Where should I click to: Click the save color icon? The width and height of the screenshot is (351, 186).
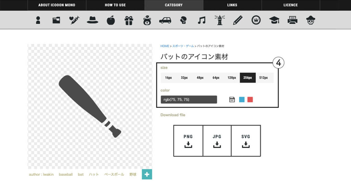click(x=232, y=100)
